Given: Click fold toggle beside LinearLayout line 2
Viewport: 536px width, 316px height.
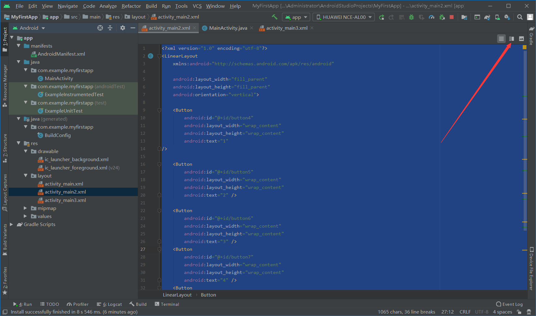Looking at the screenshot, I should point(159,56).
